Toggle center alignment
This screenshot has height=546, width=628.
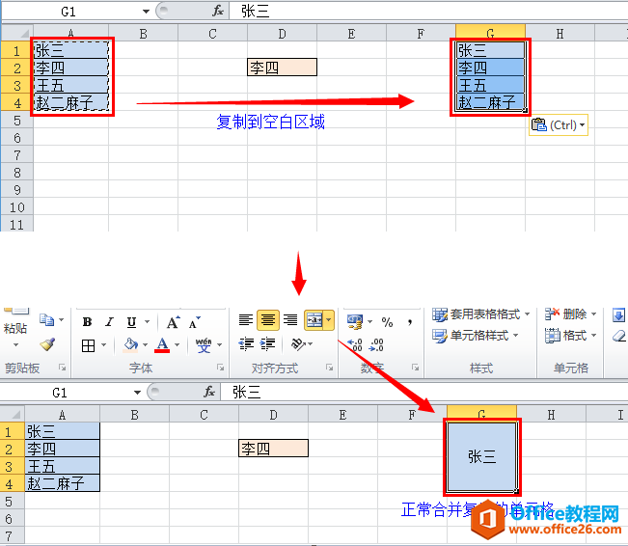268,320
